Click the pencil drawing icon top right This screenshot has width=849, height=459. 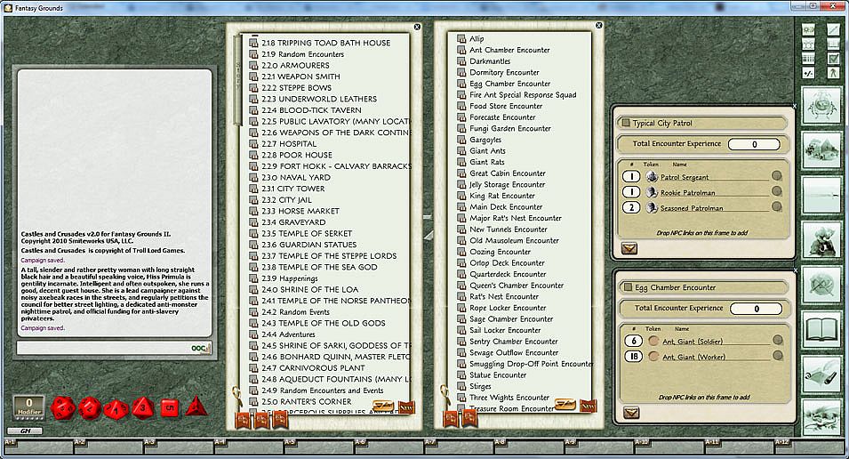[x=833, y=29]
